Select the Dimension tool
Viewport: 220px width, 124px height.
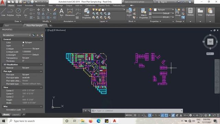coord(70,12)
